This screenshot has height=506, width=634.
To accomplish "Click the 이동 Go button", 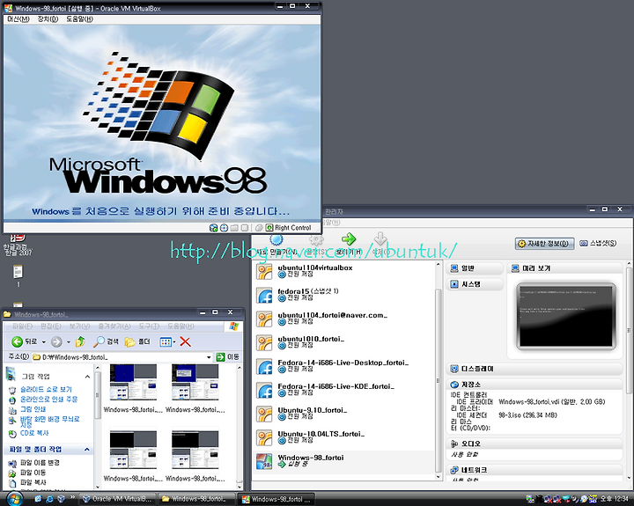I will point(228,357).
